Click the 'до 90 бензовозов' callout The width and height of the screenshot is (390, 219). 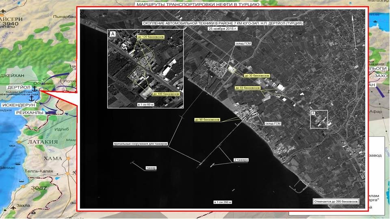point(207,120)
